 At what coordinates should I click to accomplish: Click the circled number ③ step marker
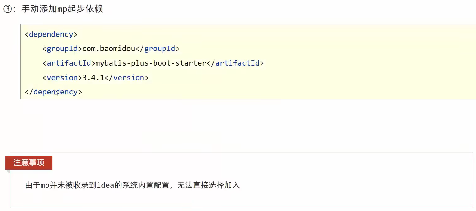pyautogui.click(x=7, y=9)
